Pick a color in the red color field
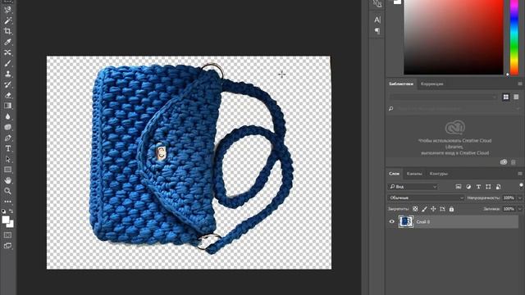This screenshot has width=525, height=295. (454, 37)
